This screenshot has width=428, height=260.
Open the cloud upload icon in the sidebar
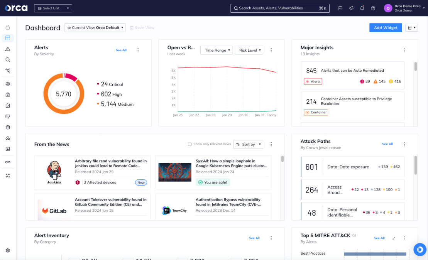(x=8, y=138)
